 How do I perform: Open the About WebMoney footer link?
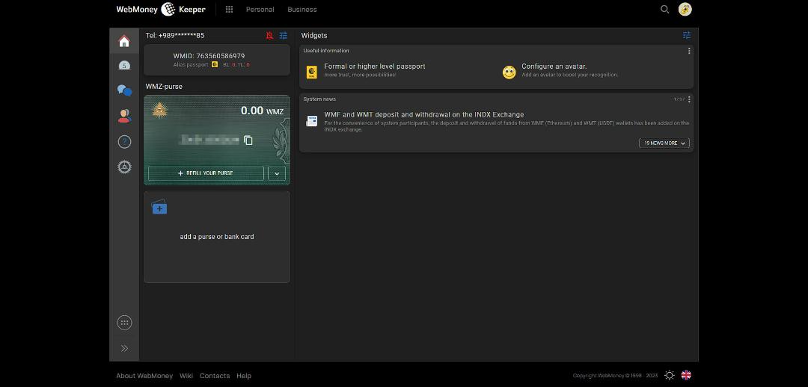point(144,376)
